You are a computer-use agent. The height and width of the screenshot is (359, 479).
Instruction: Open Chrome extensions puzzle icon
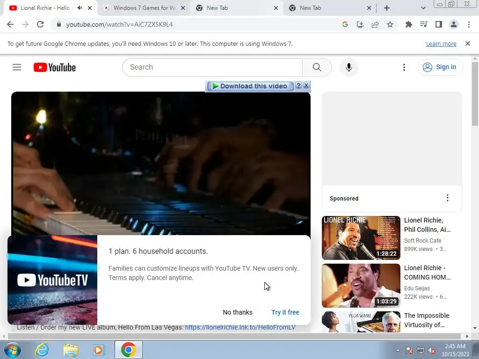click(x=408, y=24)
